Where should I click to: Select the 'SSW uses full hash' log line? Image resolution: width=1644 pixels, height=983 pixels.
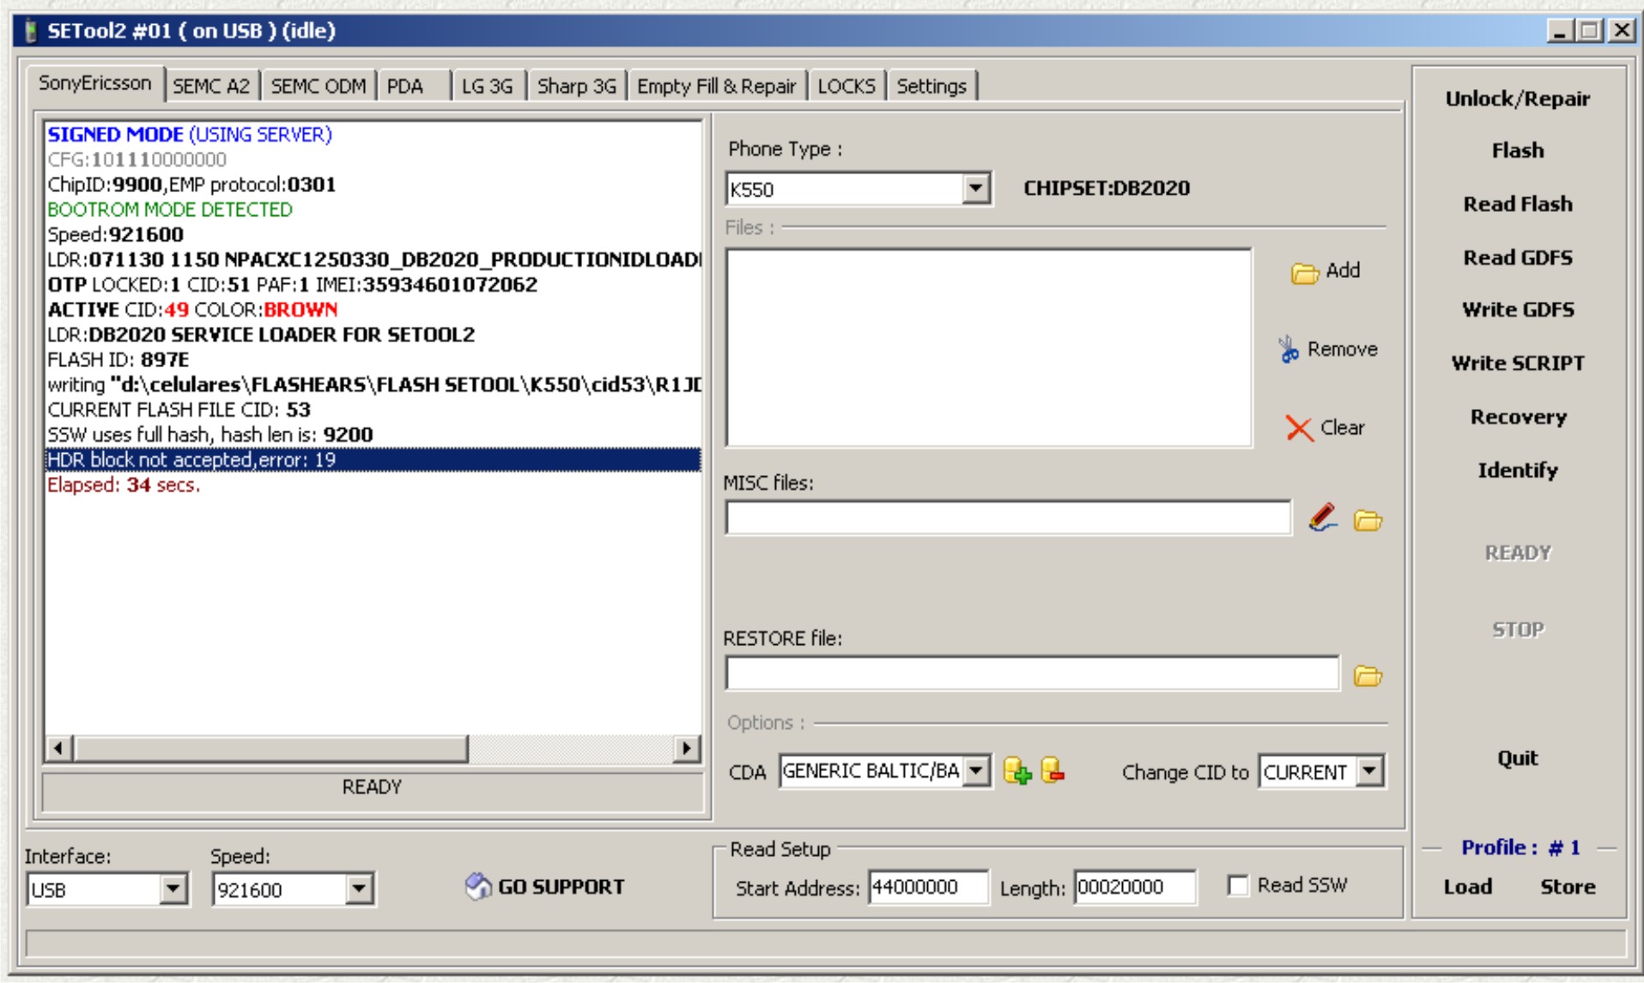click(x=210, y=434)
